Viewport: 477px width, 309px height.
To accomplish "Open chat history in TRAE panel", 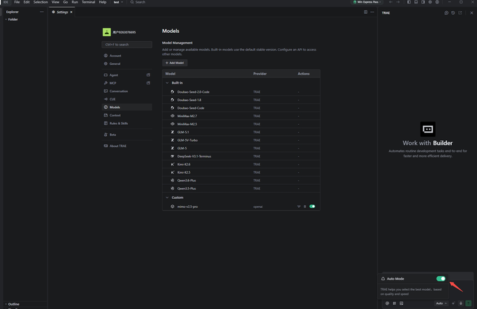I will (453, 13).
